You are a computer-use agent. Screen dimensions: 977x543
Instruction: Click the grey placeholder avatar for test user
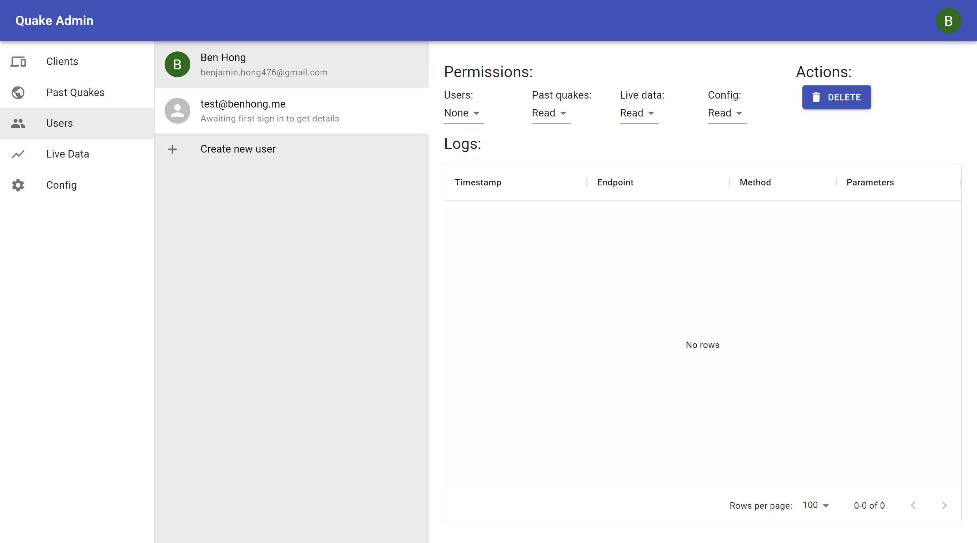177,111
